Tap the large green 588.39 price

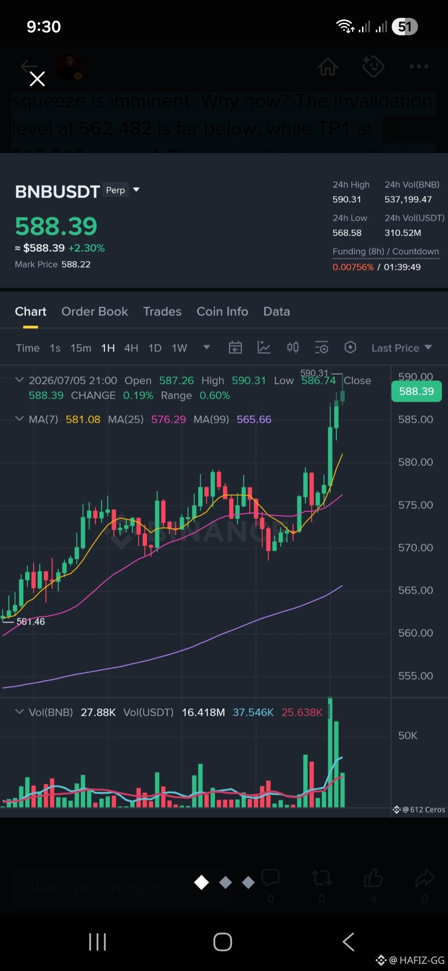[x=56, y=226]
